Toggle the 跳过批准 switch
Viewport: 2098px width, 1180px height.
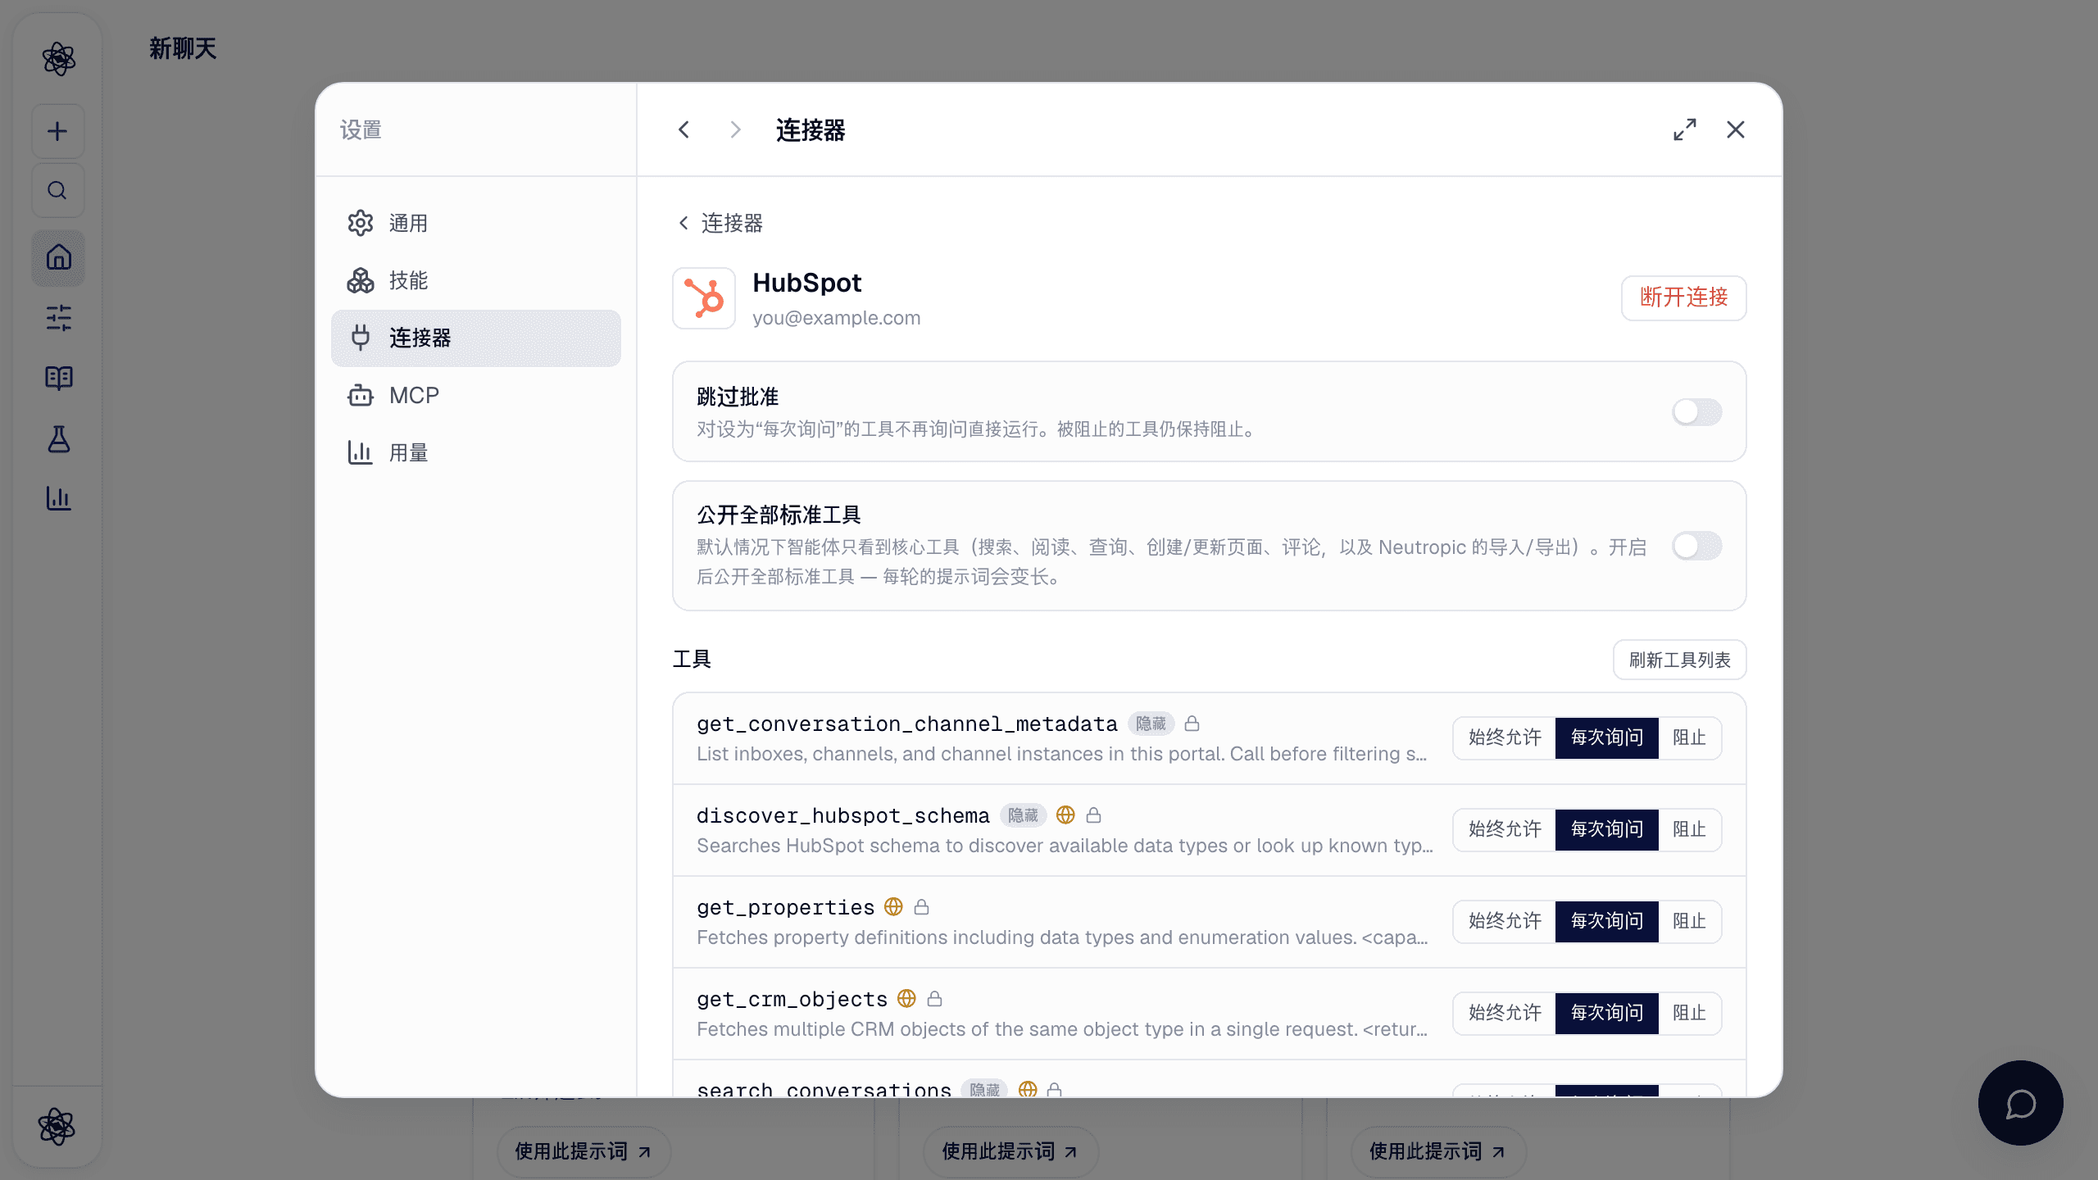coord(1697,411)
